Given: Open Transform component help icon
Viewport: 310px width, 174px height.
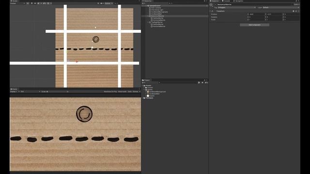Looking at the screenshot, I should pyautogui.click(x=294, y=11).
